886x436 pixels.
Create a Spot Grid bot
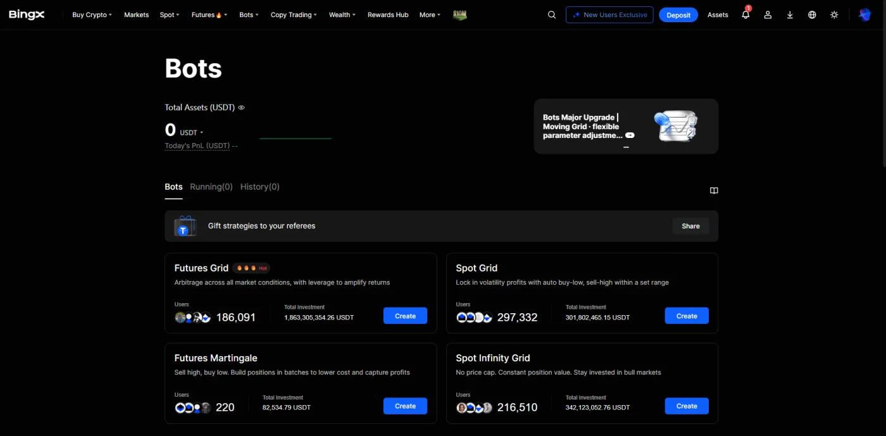tap(687, 316)
